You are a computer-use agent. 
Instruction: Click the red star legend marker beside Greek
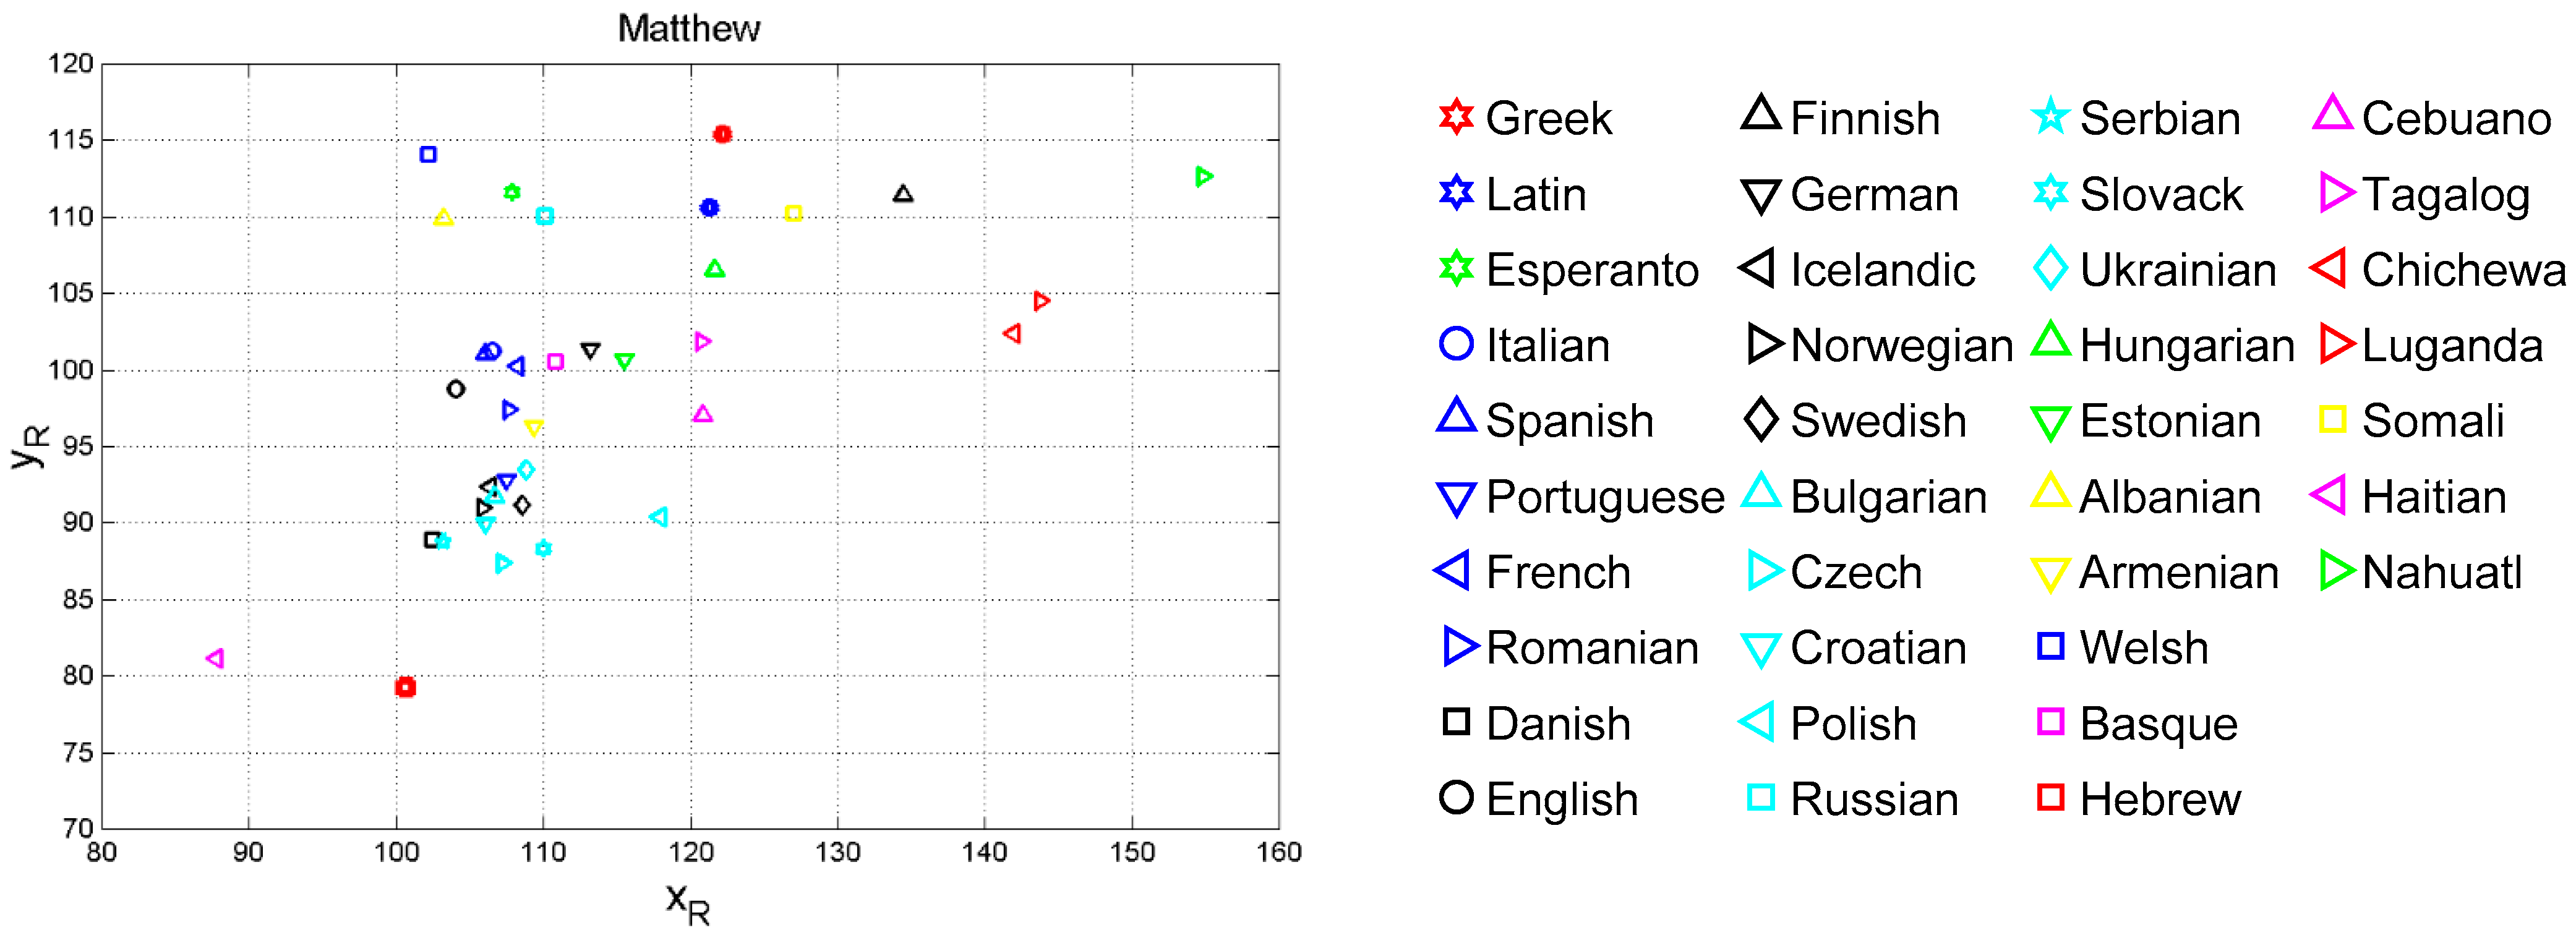(x=1456, y=117)
